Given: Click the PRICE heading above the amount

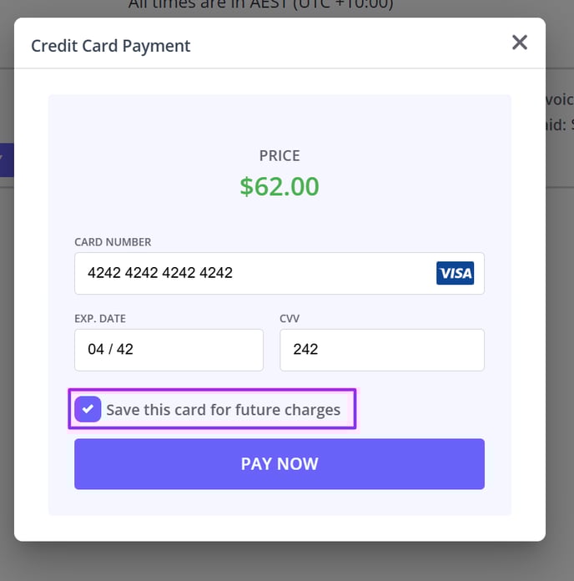Looking at the screenshot, I should [279, 155].
